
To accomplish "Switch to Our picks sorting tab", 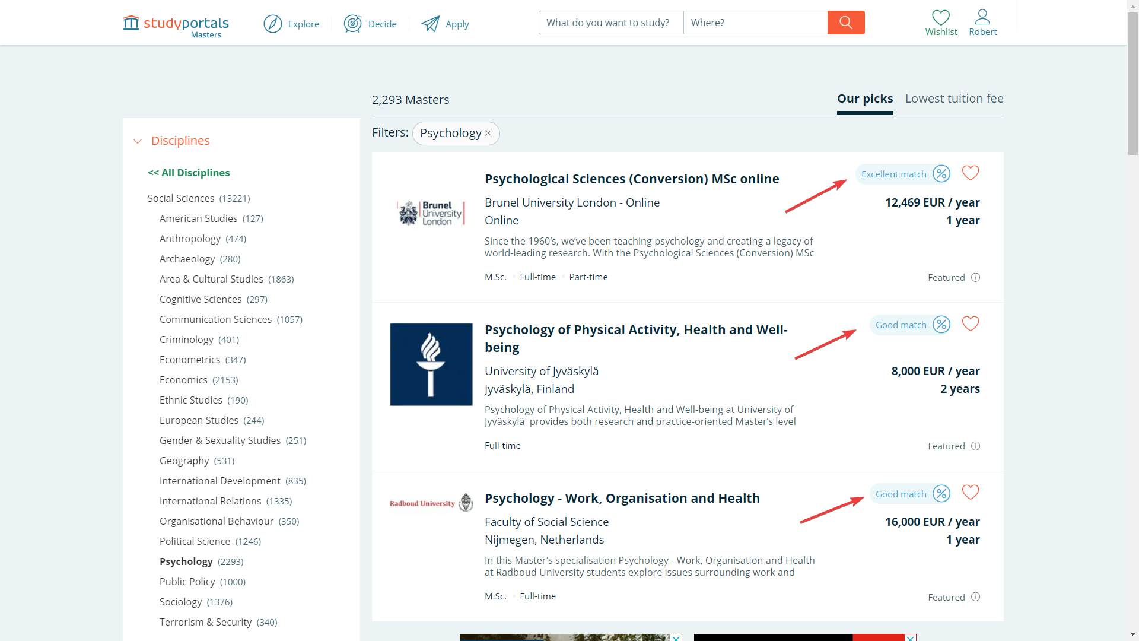I will pyautogui.click(x=865, y=99).
